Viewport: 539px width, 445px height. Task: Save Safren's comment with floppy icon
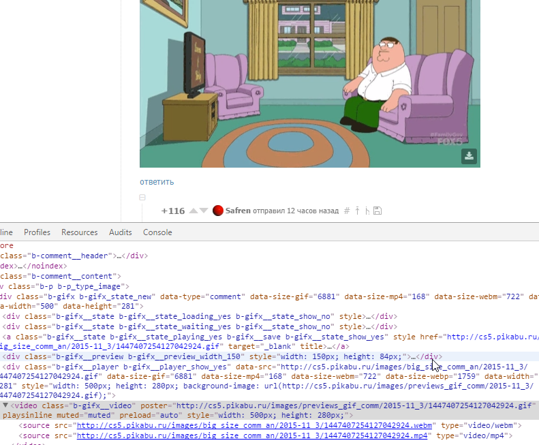[x=378, y=211]
